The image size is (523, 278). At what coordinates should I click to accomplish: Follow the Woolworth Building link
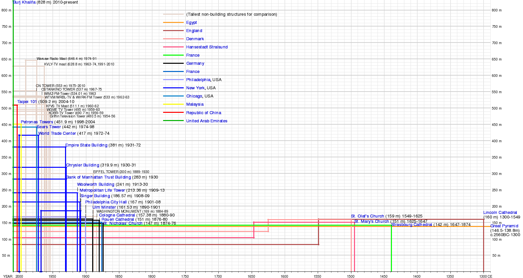pyautogui.click(x=96, y=184)
